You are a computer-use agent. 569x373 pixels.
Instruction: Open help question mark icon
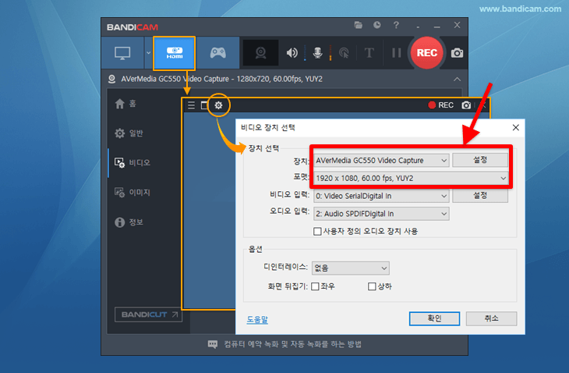coord(396,25)
